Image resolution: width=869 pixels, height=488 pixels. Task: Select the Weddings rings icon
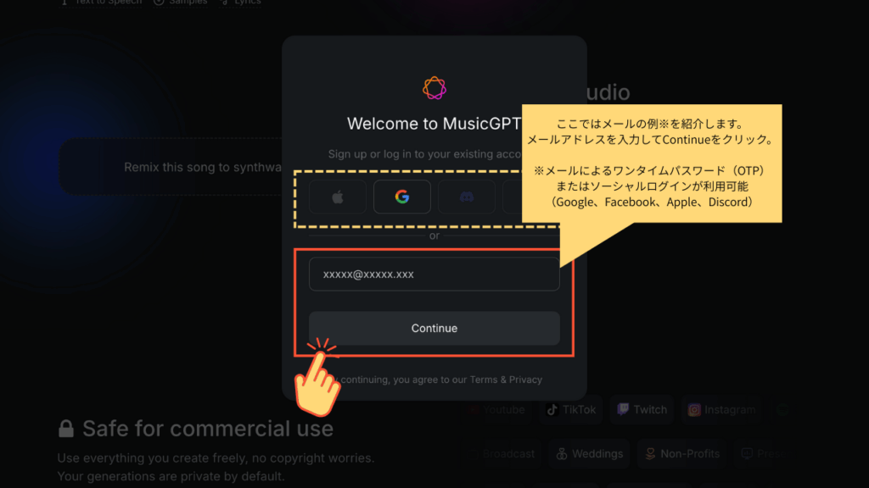[x=560, y=453]
